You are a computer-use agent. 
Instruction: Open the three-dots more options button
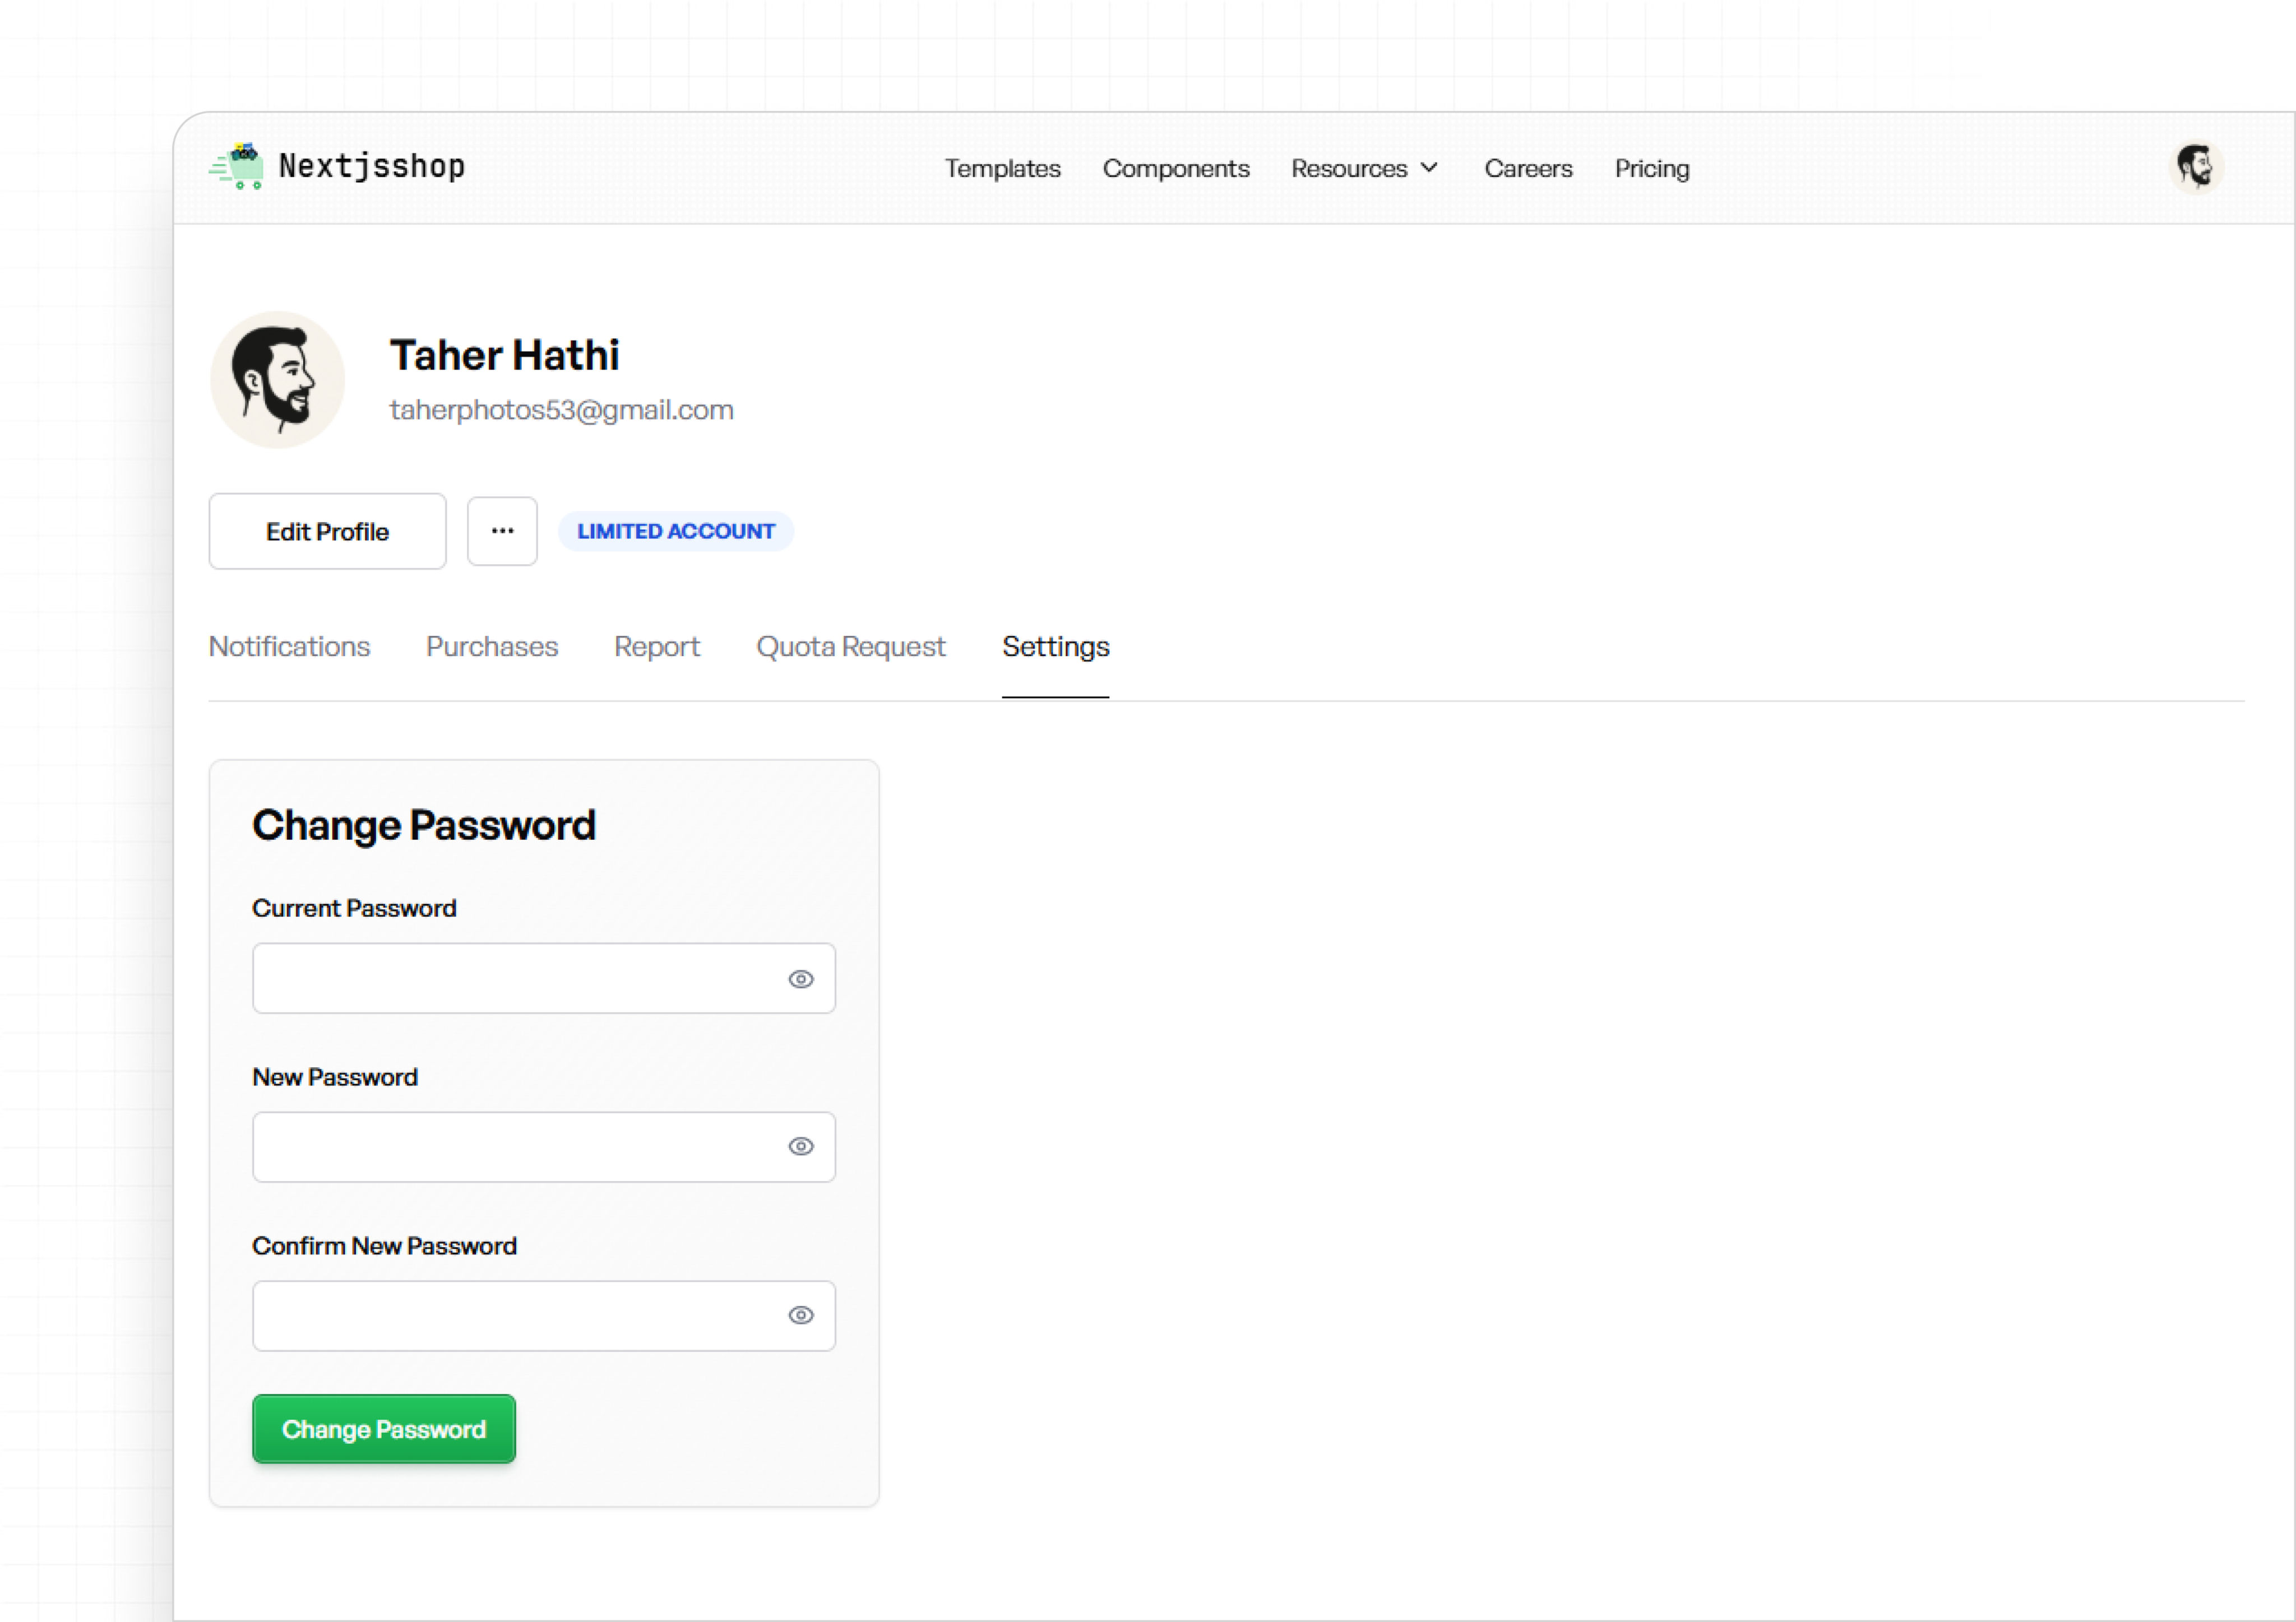[502, 532]
